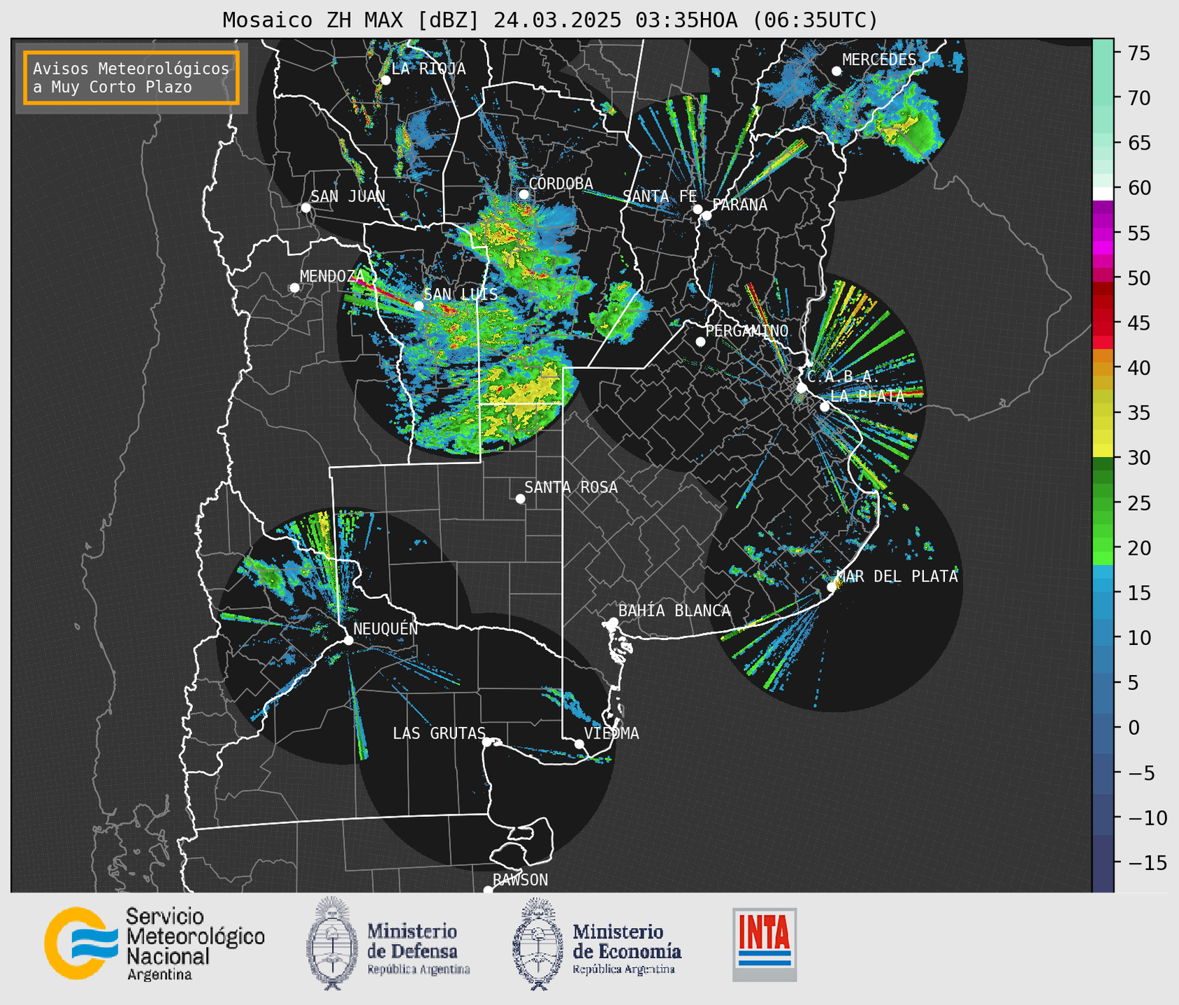The height and width of the screenshot is (1005, 1179).
Task: Click the CORDOBA label text
Action: pyautogui.click(x=560, y=183)
